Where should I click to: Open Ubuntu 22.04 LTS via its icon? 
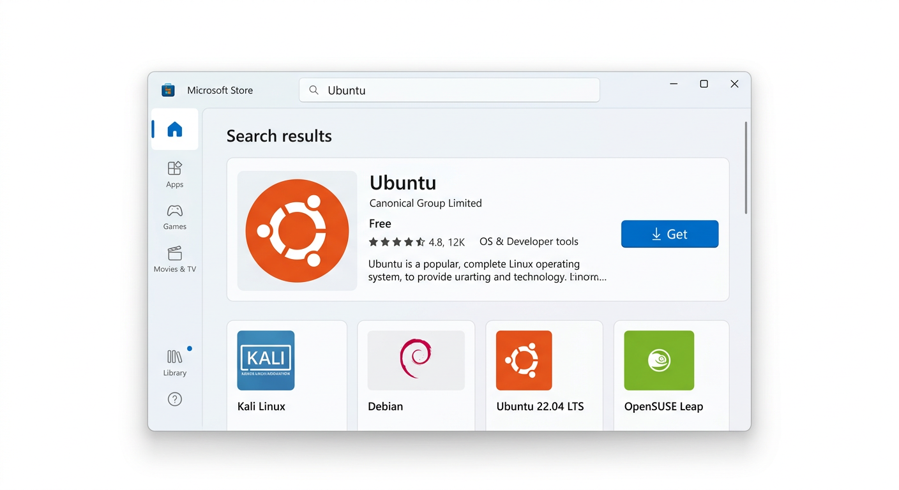[x=524, y=360]
